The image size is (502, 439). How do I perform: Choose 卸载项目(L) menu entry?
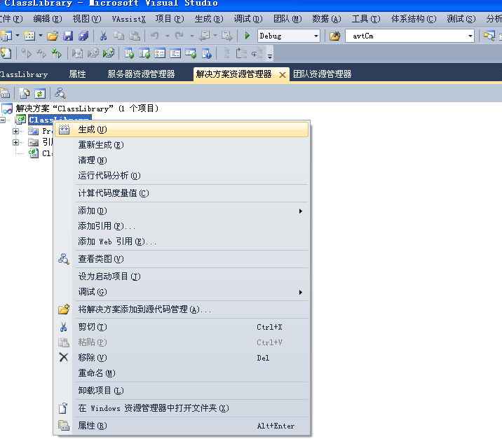(182, 391)
